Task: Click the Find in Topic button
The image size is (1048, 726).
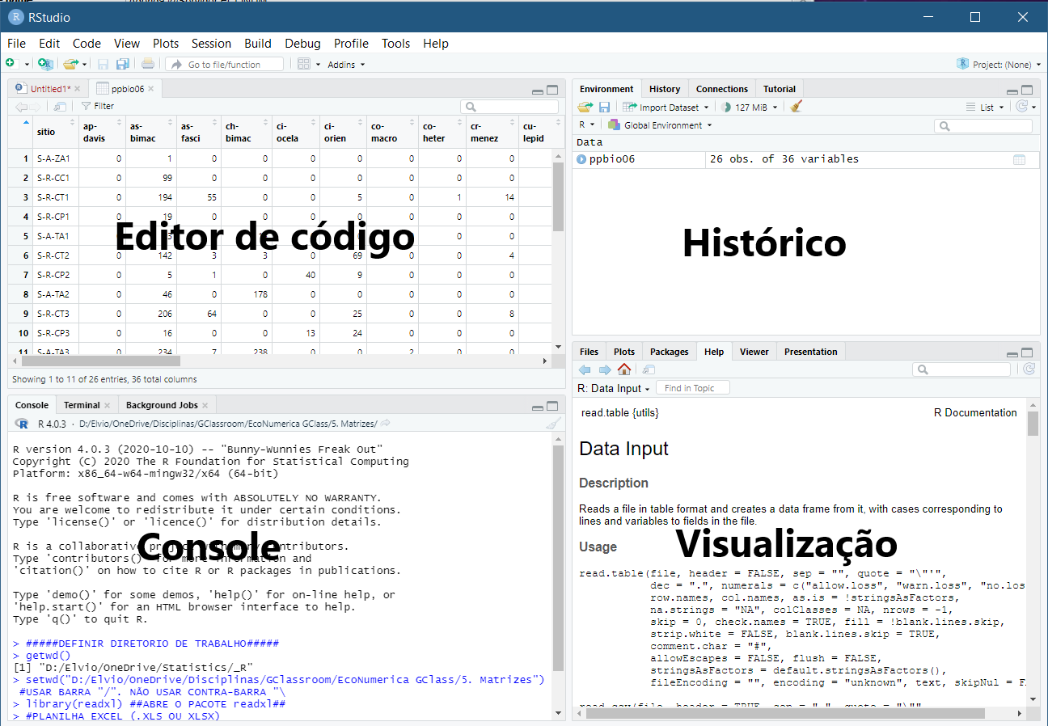Action: point(692,387)
